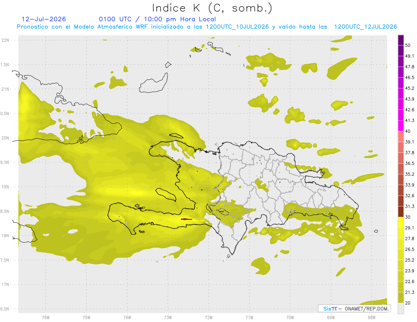Pick the salmon swatch between 39.1 and 40

[x=401, y=137]
